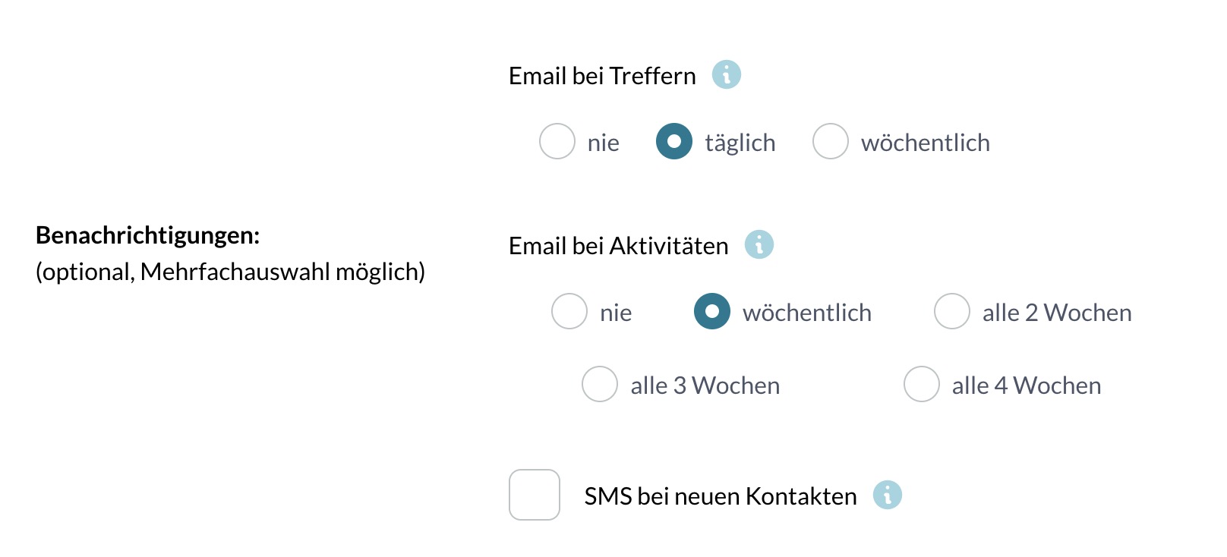
Task: Click the 'Email bei Aktivitäten' heading
Action: [618, 244]
